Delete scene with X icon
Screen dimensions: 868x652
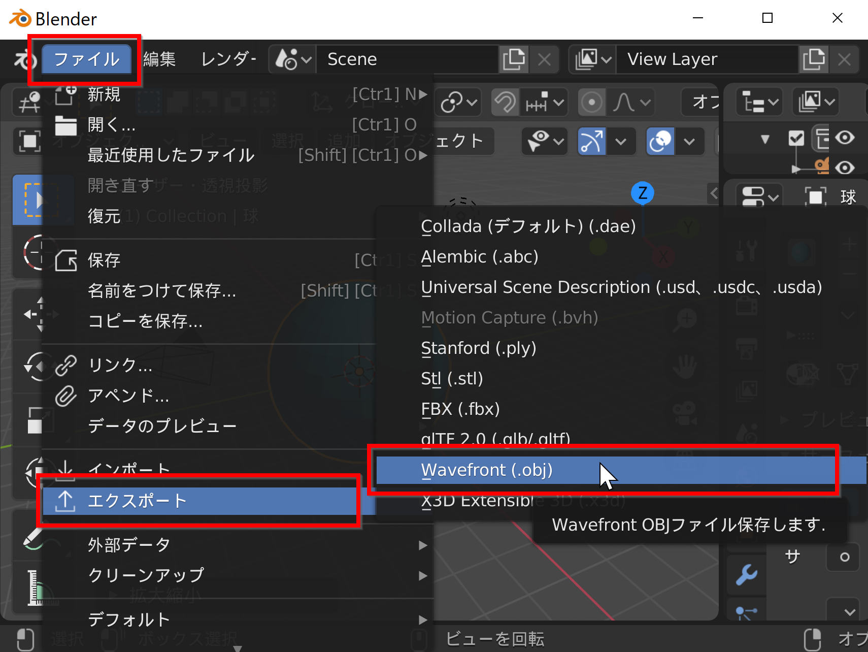(544, 59)
